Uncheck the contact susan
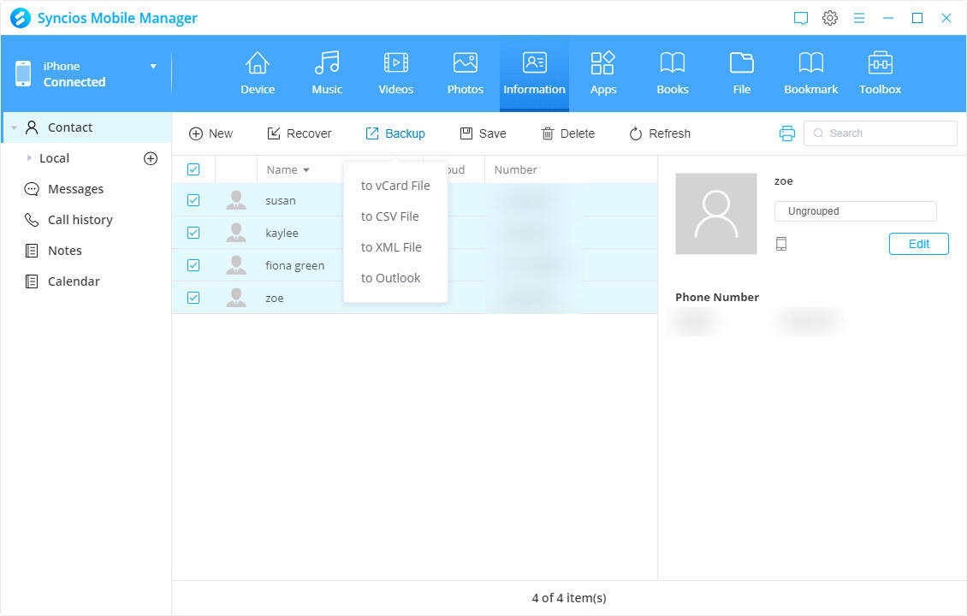 193,199
